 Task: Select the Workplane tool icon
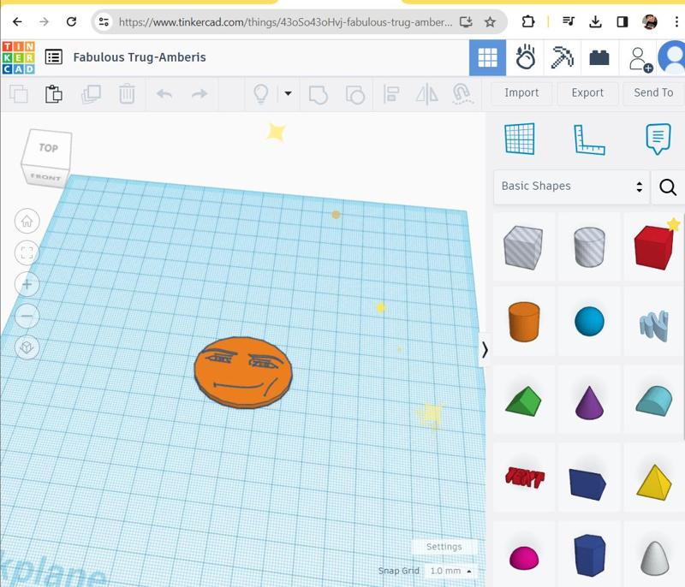click(x=520, y=139)
